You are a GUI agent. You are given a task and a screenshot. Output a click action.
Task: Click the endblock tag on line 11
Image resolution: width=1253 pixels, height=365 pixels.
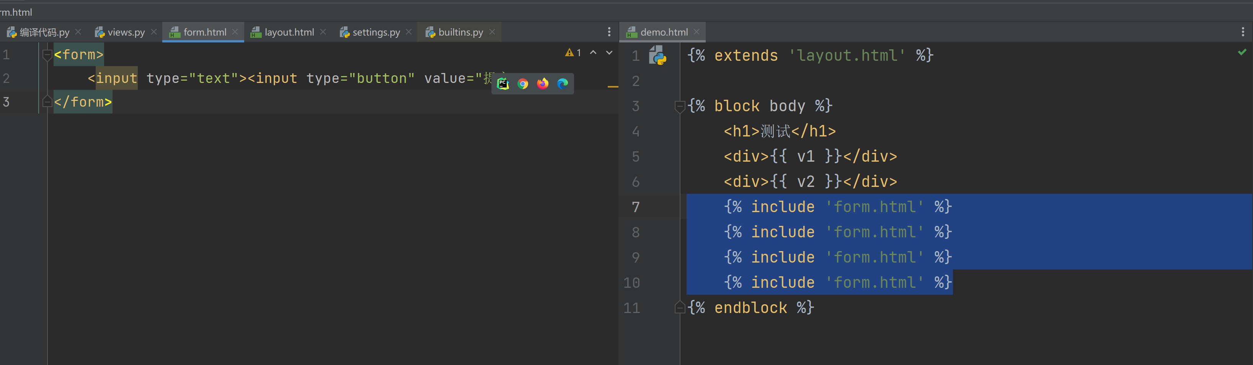coord(750,308)
